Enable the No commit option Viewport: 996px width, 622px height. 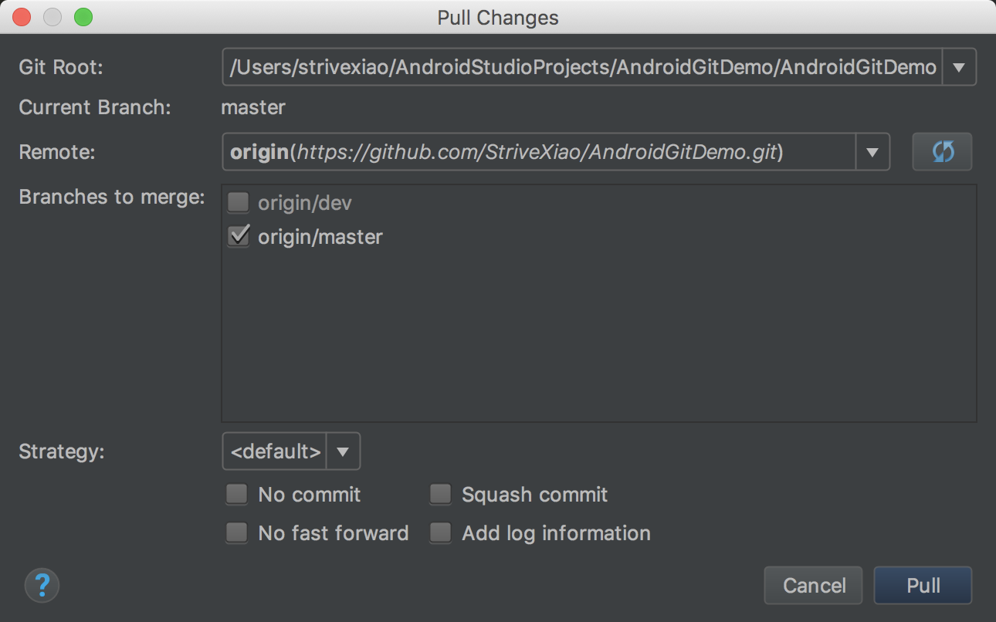coord(237,494)
